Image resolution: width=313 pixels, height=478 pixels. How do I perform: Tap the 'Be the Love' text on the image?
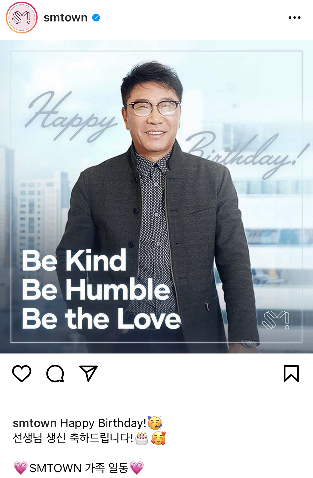coord(102,318)
